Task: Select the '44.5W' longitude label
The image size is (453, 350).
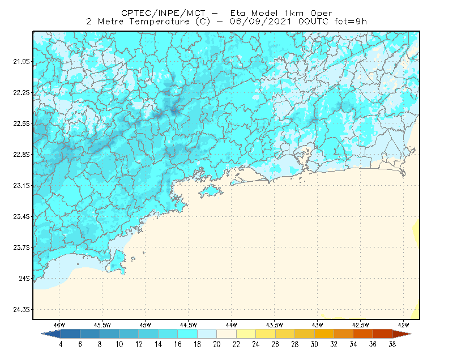Action: [189, 325]
